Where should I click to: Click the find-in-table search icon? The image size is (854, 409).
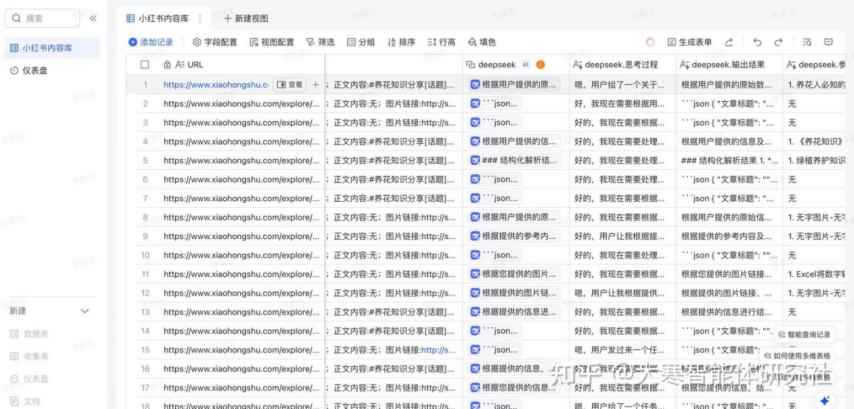click(807, 42)
